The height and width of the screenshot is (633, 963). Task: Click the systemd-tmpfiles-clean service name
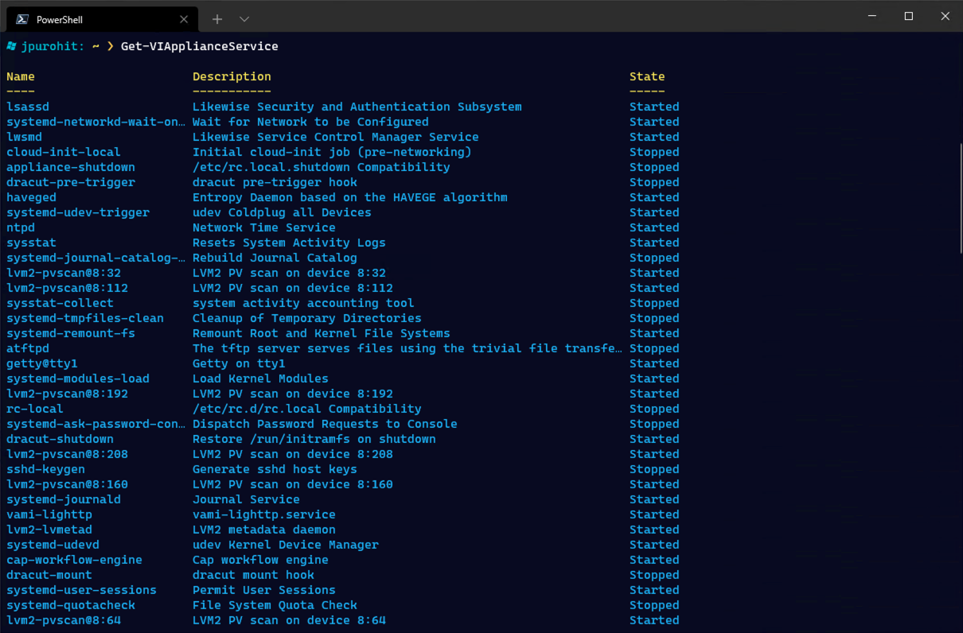coord(85,318)
